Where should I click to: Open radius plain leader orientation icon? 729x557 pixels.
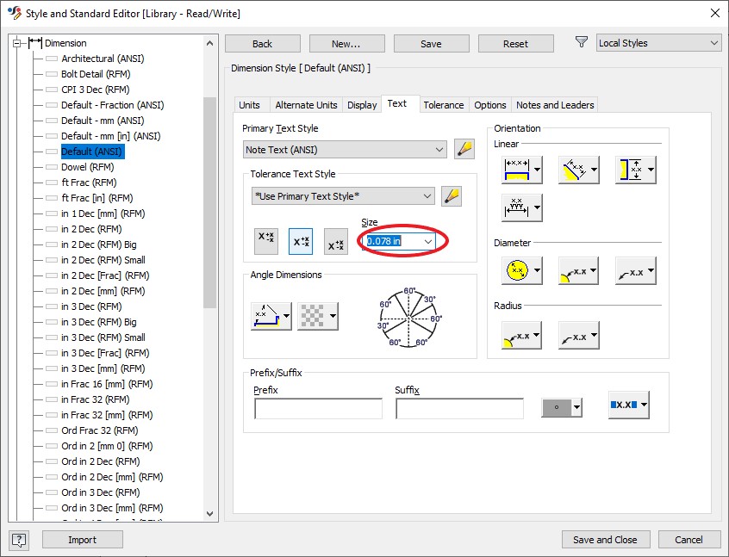pyautogui.click(x=578, y=335)
